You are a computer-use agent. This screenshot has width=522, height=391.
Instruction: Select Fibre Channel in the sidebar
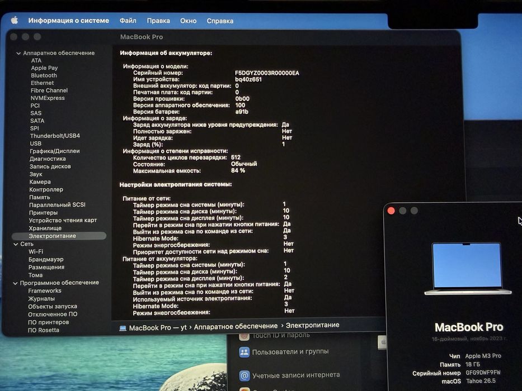(49, 90)
